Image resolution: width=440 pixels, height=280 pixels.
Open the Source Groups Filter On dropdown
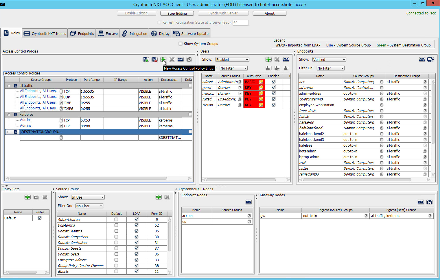click(x=89, y=206)
